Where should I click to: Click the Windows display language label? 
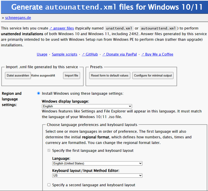tap(65, 101)
